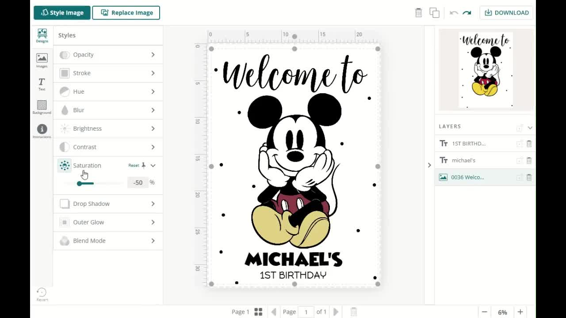Screen dimensions: 566x318
Task: Open the page grid view icon
Action: 258,312
